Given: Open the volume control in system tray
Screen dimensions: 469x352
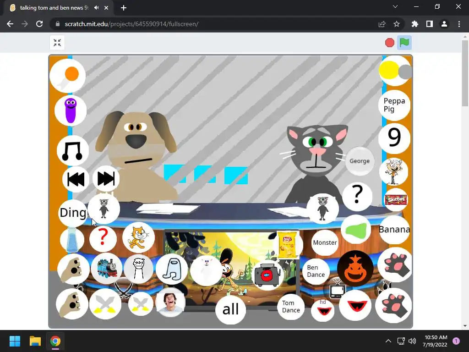Looking at the screenshot, I should pos(412,341).
